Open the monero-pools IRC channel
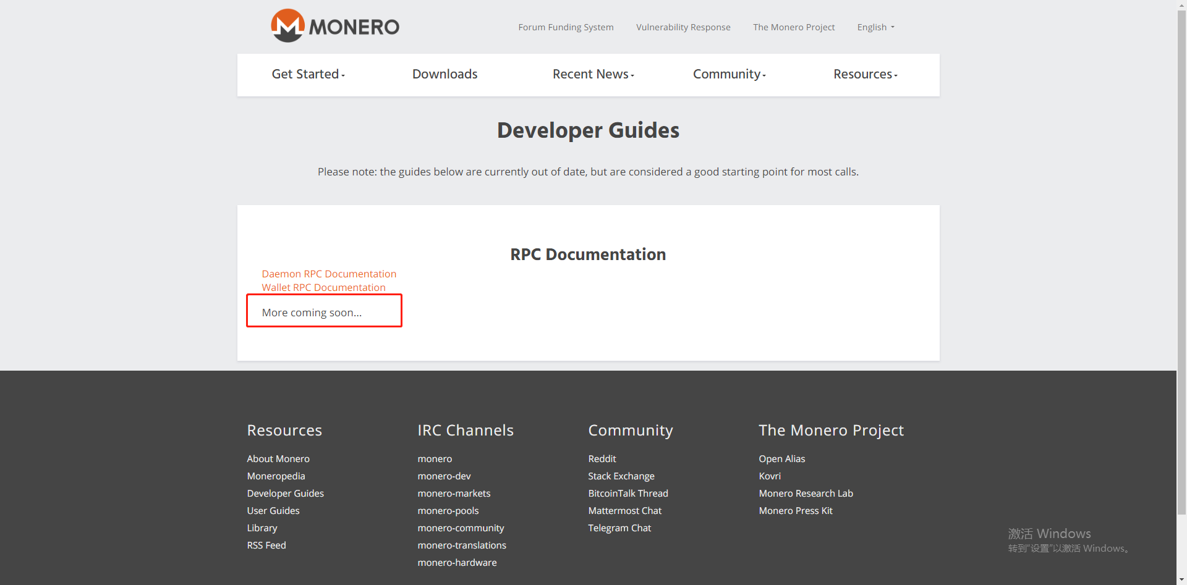 [448, 511]
